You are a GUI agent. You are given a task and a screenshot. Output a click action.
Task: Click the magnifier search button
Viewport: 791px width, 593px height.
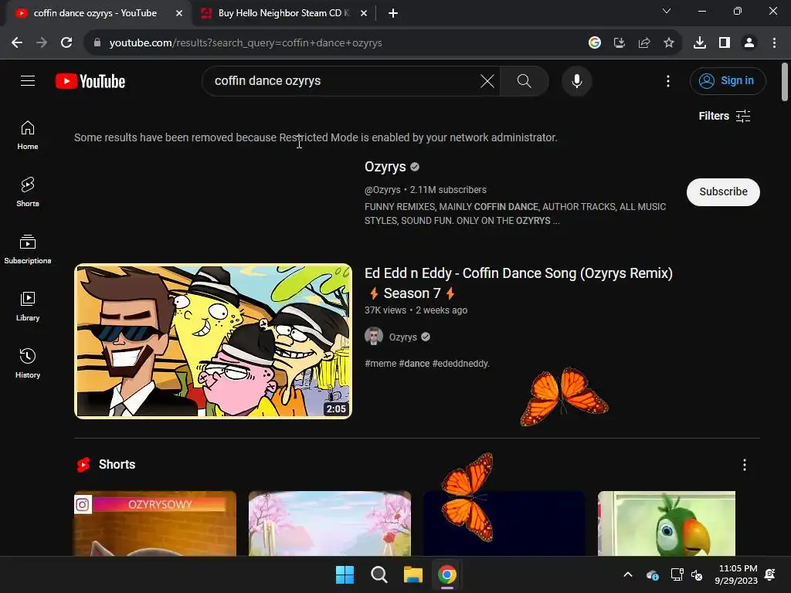click(x=525, y=81)
